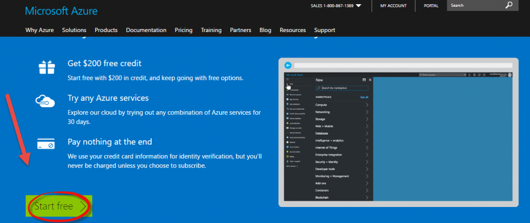Screen dimensions: 530x223
Task: Click the user avatar in portal preview
Action: [x=510, y=75]
